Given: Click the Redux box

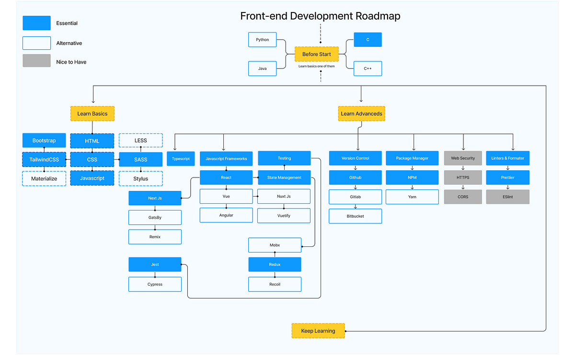Looking at the screenshot, I should coord(275,264).
